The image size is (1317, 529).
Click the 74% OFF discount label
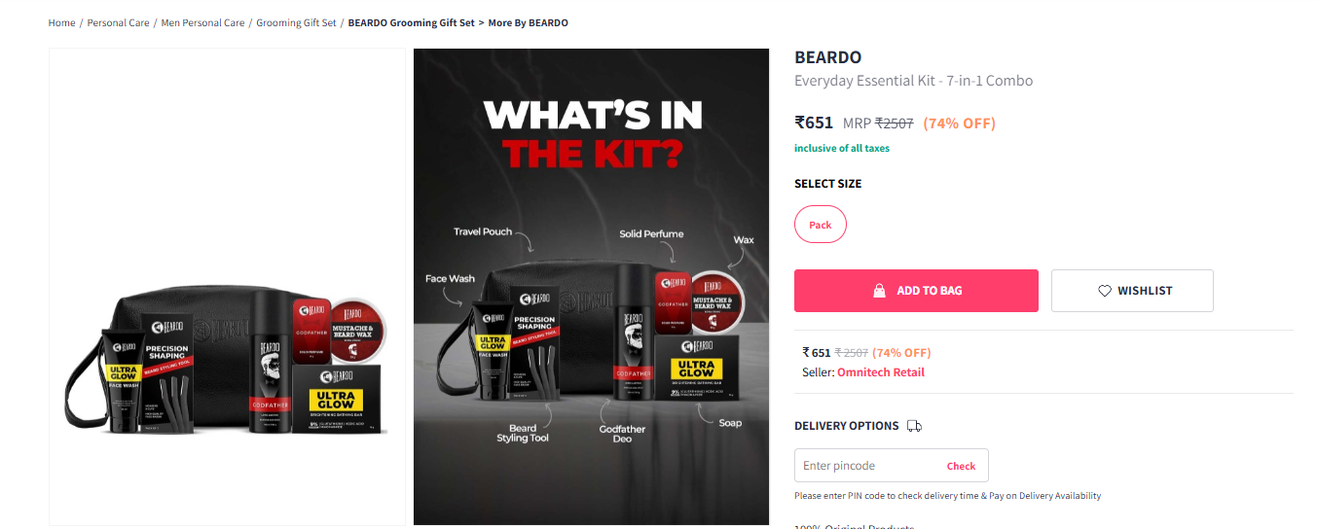coord(959,123)
